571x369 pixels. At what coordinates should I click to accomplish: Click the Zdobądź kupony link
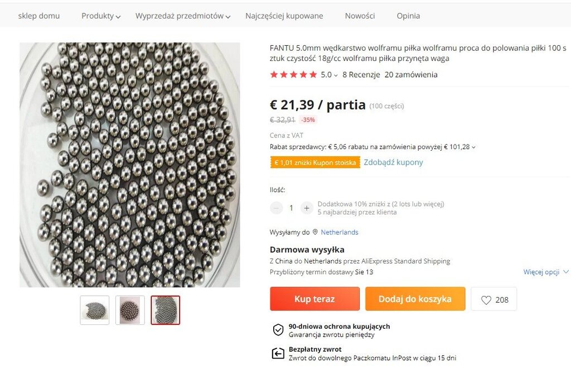[x=393, y=162]
